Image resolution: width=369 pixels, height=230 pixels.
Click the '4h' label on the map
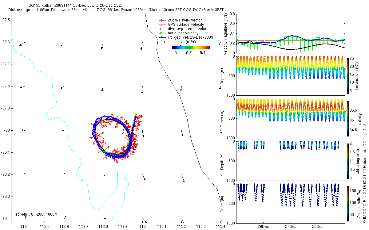163,42
